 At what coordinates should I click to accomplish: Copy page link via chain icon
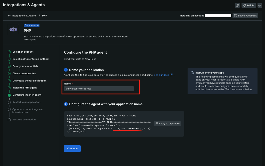pyautogui.click(x=260, y=5)
